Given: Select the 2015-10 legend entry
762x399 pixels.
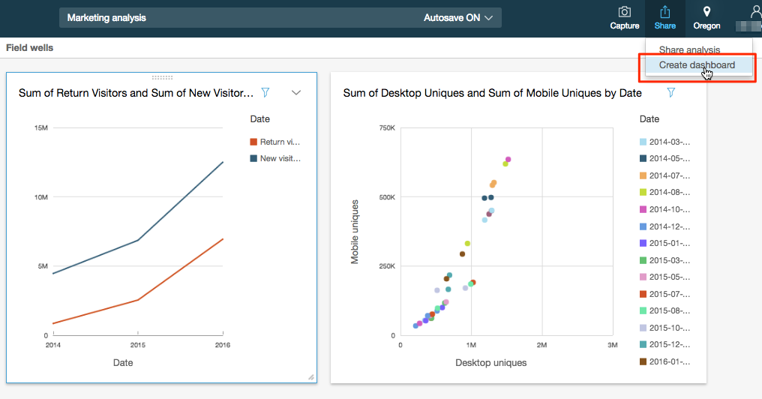Looking at the screenshot, I should (x=664, y=328).
